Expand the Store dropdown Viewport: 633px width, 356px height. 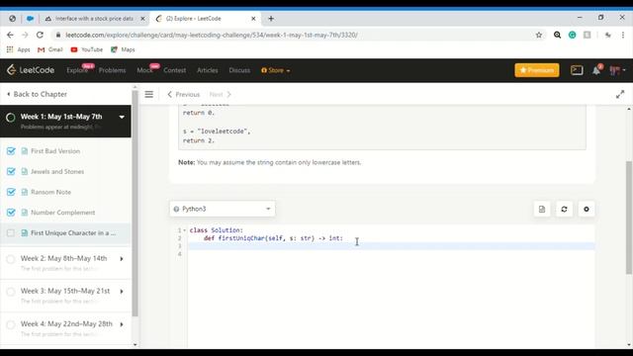[x=276, y=70]
